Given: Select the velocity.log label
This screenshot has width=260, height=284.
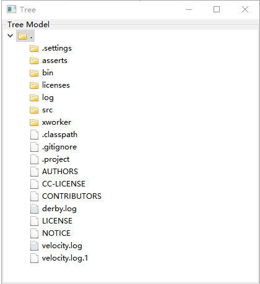Looking at the screenshot, I should tap(62, 246).
